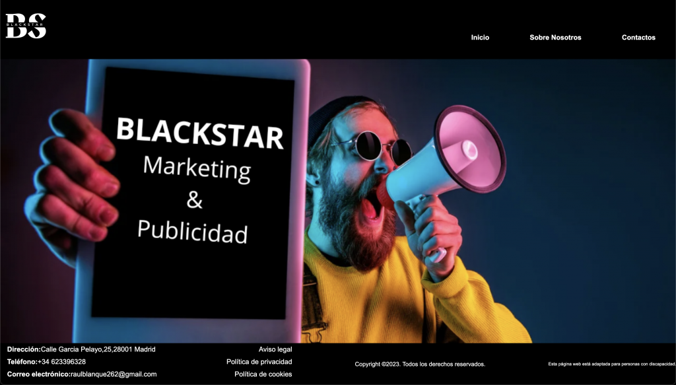Click the word Publicidad on the tablet
The width and height of the screenshot is (676, 385).
point(192,231)
